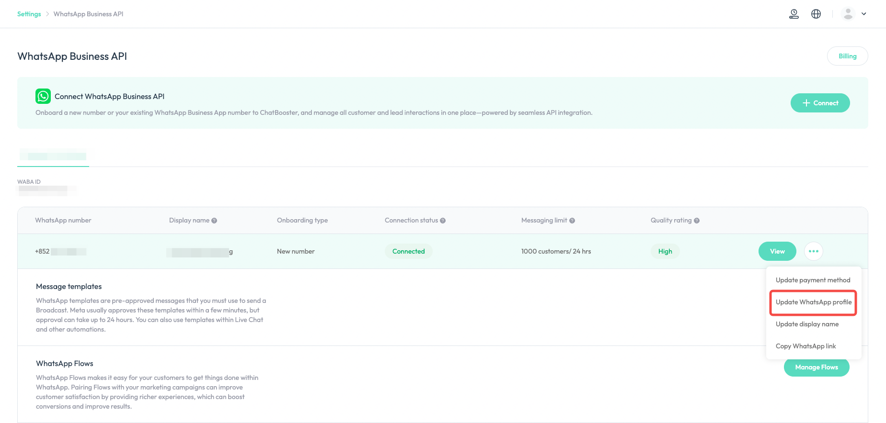Select Update WhatsApp profile menu item
Image resolution: width=886 pixels, height=423 pixels.
[814, 302]
